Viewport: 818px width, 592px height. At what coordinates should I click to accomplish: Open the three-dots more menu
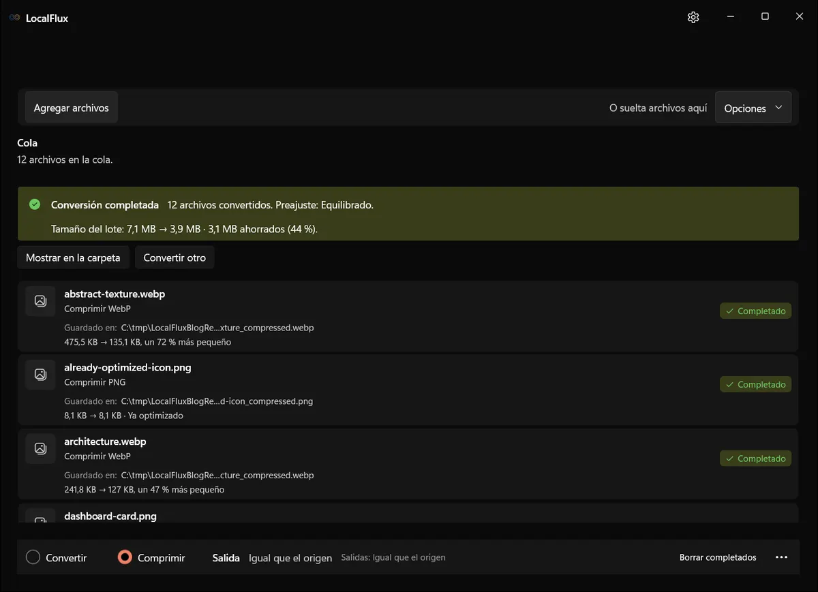tap(781, 557)
